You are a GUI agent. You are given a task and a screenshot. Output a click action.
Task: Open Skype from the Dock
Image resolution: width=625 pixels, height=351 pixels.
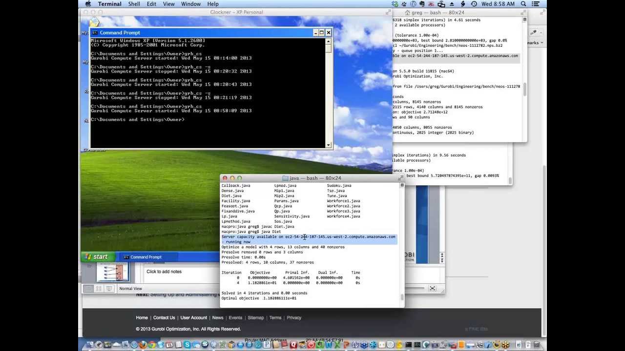tap(187, 345)
